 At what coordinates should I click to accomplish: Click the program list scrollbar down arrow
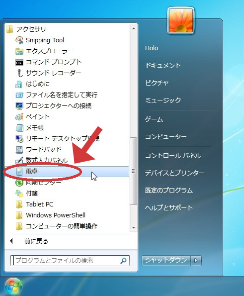[134, 227]
